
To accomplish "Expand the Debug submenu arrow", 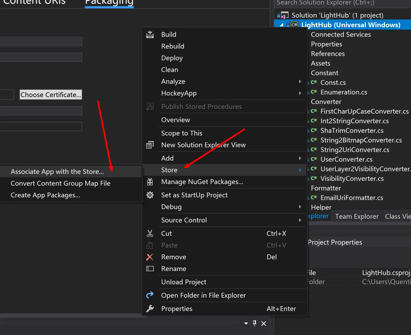I will coord(300,207).
